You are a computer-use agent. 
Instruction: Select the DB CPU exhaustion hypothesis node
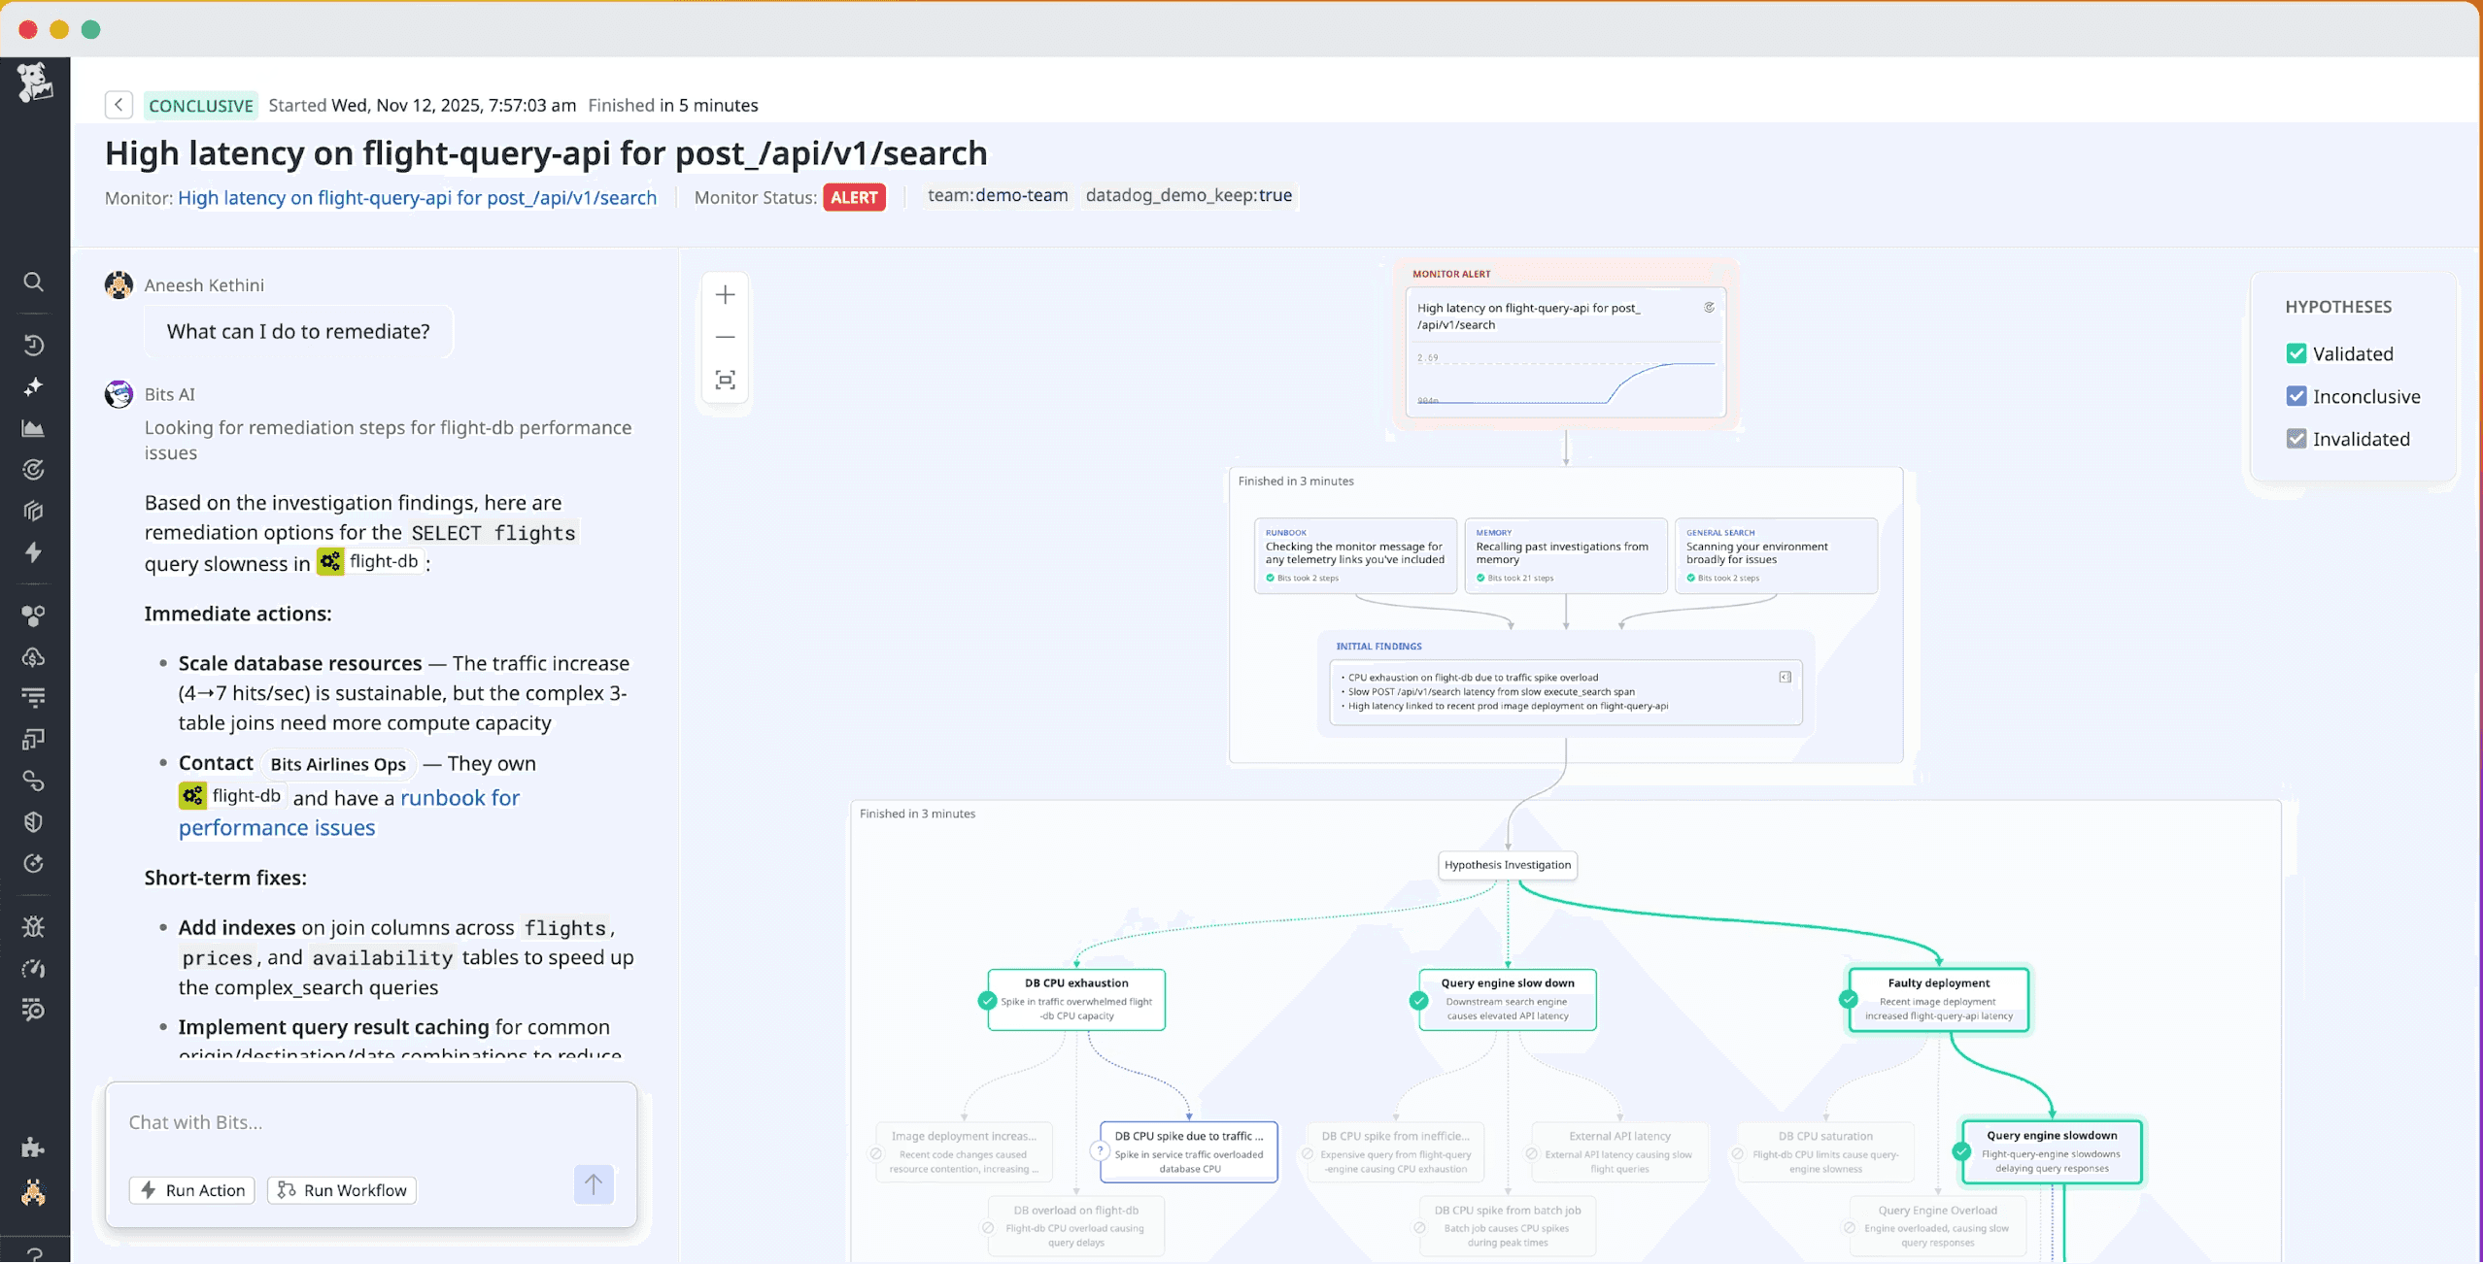[1075, 999]
